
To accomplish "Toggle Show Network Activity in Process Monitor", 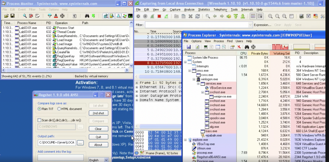I will coord(118,16).
